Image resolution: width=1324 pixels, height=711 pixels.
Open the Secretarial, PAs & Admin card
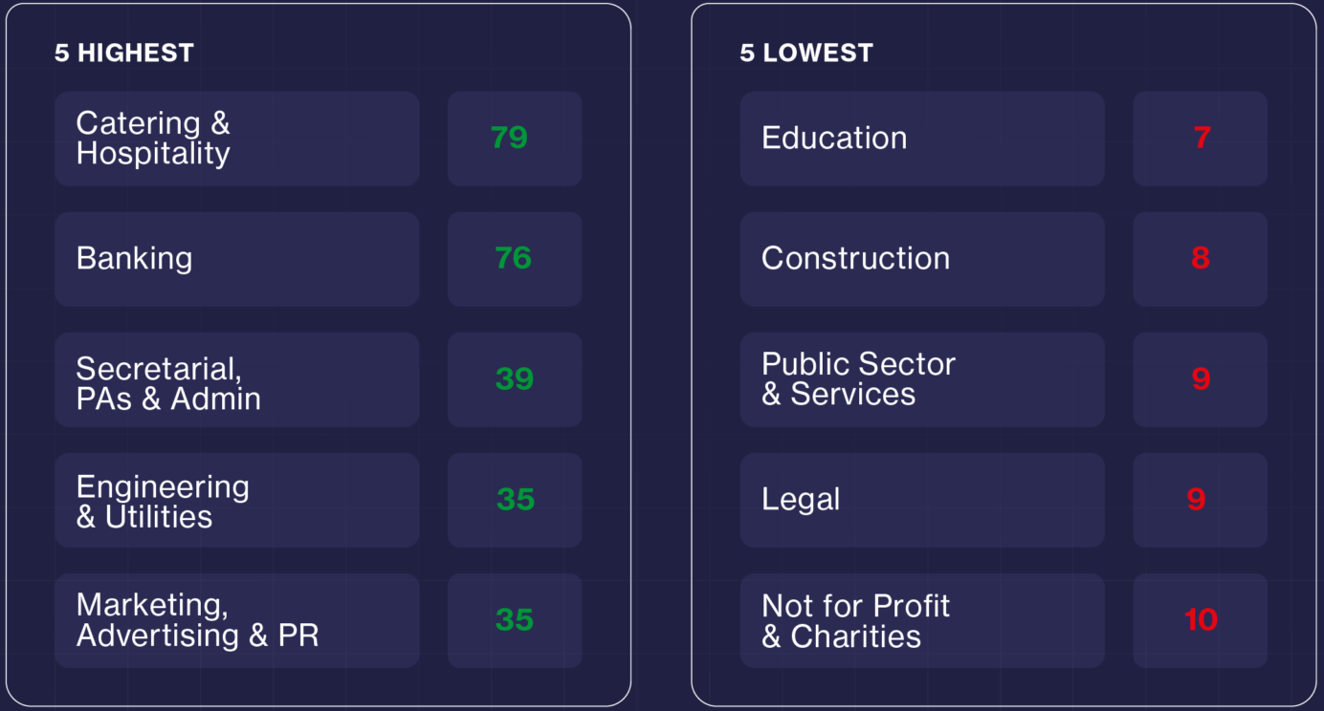click(x=236, y=379)
